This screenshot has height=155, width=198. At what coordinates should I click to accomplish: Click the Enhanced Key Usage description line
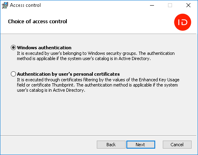(98, 80)
